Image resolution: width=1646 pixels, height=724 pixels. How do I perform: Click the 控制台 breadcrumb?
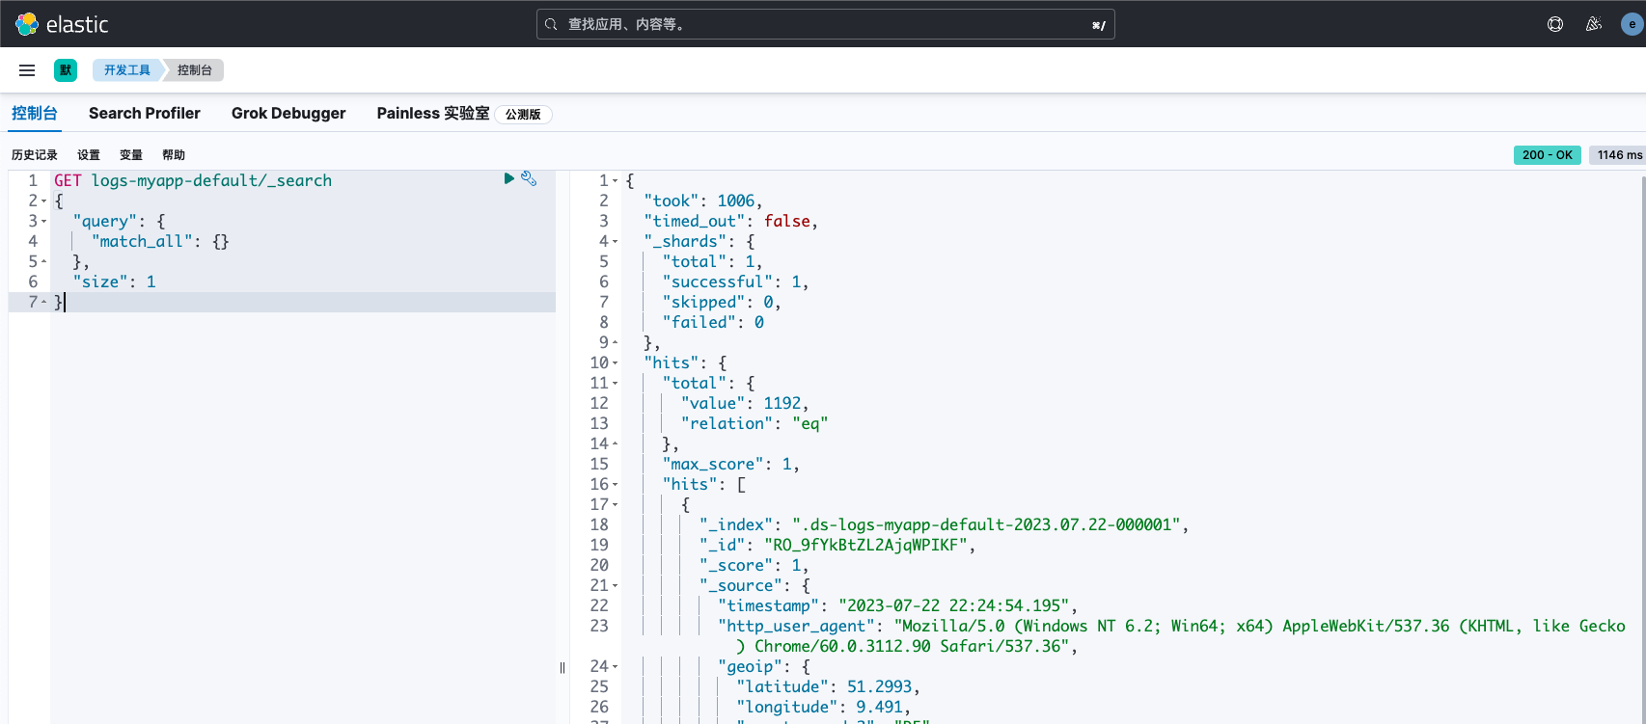[x=195, y=70]
